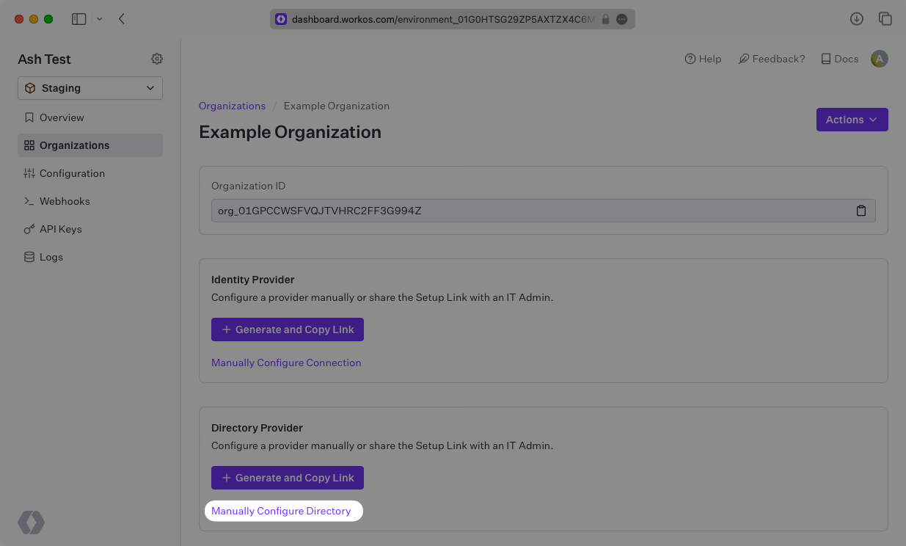
Task: Click the browser address bar
Action: pyautogui.click(x=440, y=19)
